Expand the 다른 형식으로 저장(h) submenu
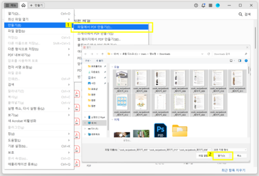259x176 pixels. (39, 49)
